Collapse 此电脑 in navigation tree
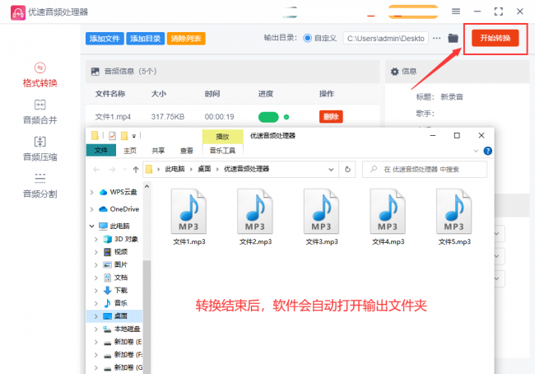This screenshot has height=374, width=535. pos(91,226)
